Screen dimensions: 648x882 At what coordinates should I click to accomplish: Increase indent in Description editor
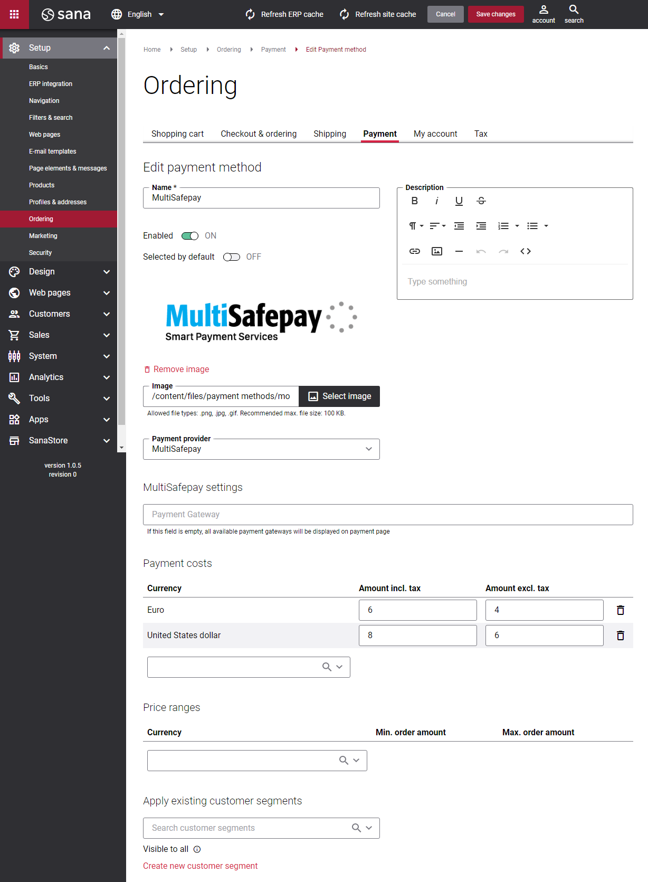click(x=481, y=226)
